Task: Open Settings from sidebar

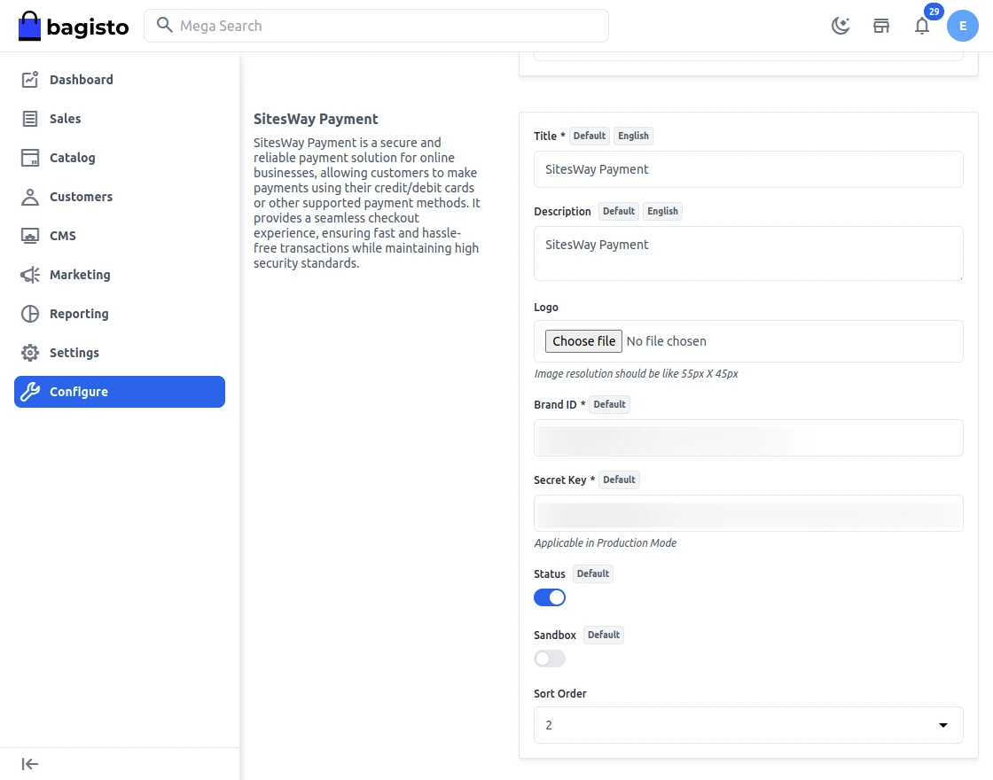Action: 74,353
